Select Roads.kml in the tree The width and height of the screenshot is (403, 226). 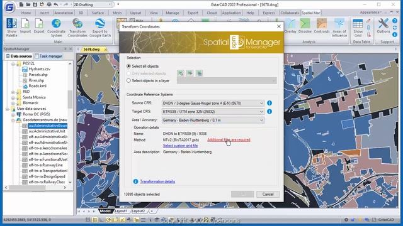coord(38,86)
